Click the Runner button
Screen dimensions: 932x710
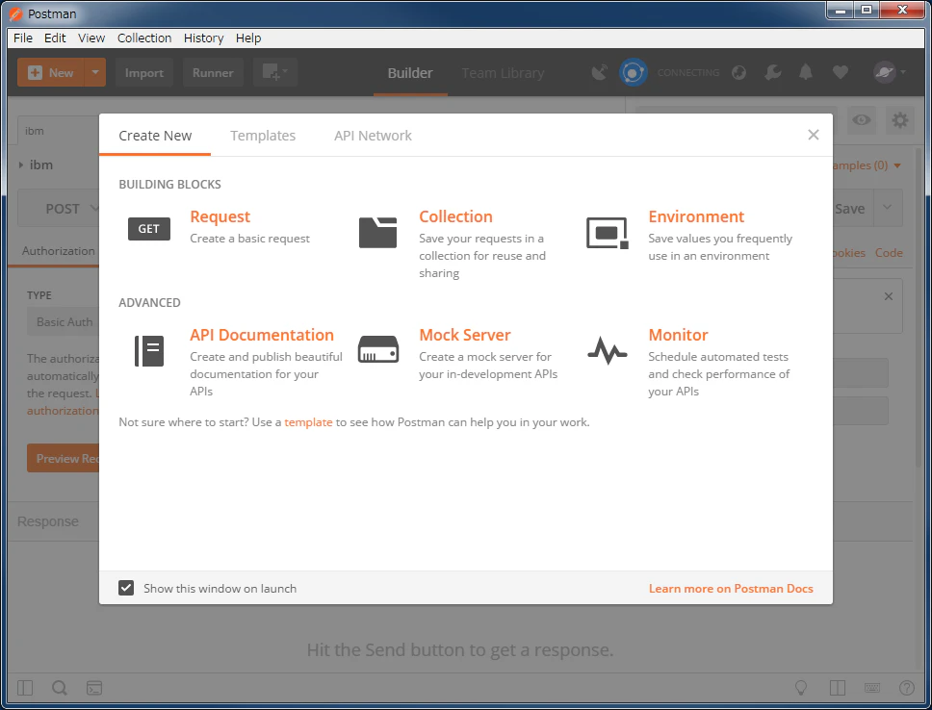coord(213,72)
